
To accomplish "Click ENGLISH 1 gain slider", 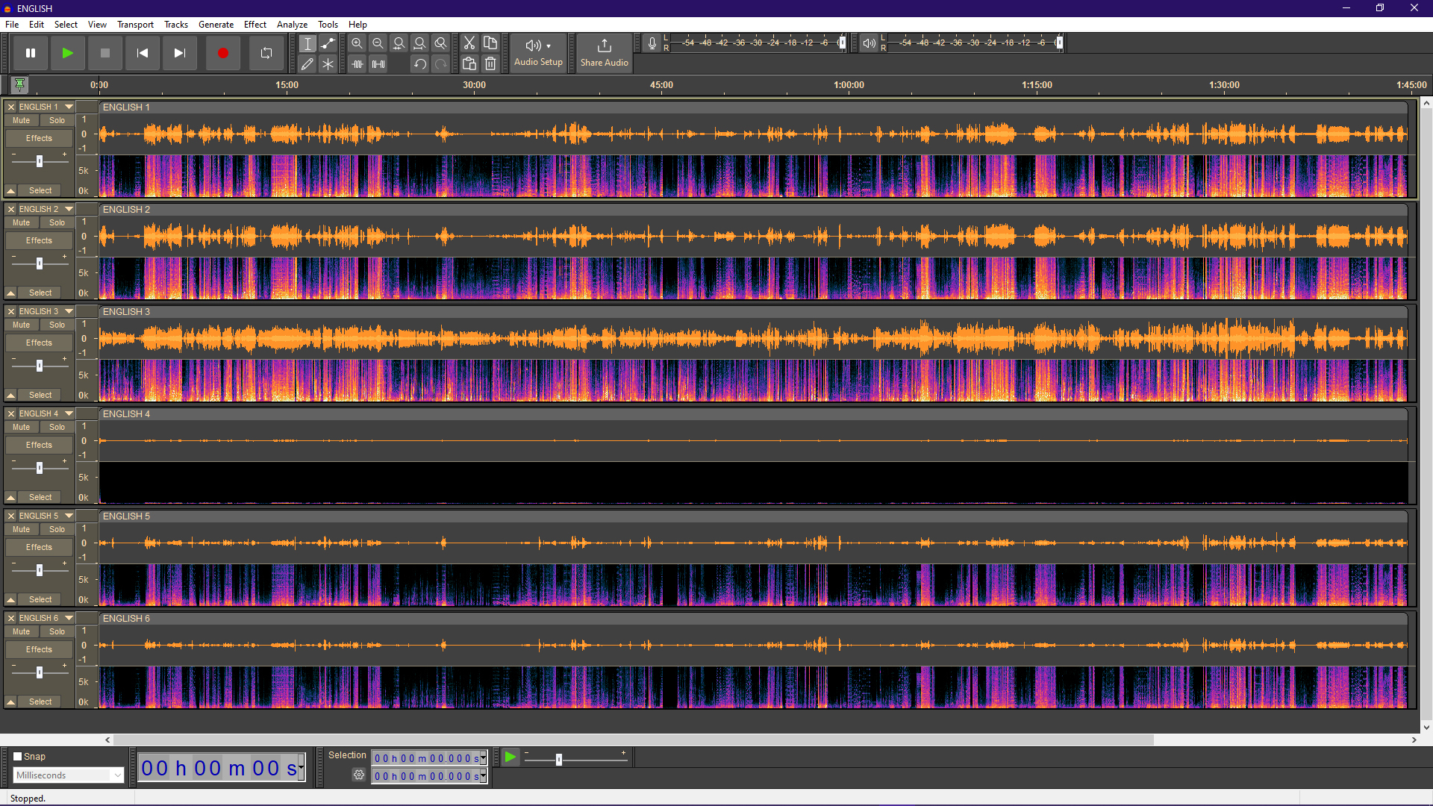I will (40, 160).
